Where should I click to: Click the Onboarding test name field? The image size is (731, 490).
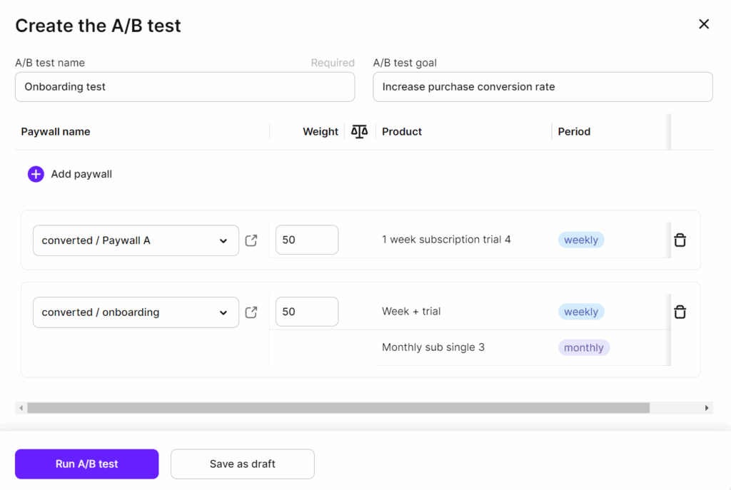185,86
